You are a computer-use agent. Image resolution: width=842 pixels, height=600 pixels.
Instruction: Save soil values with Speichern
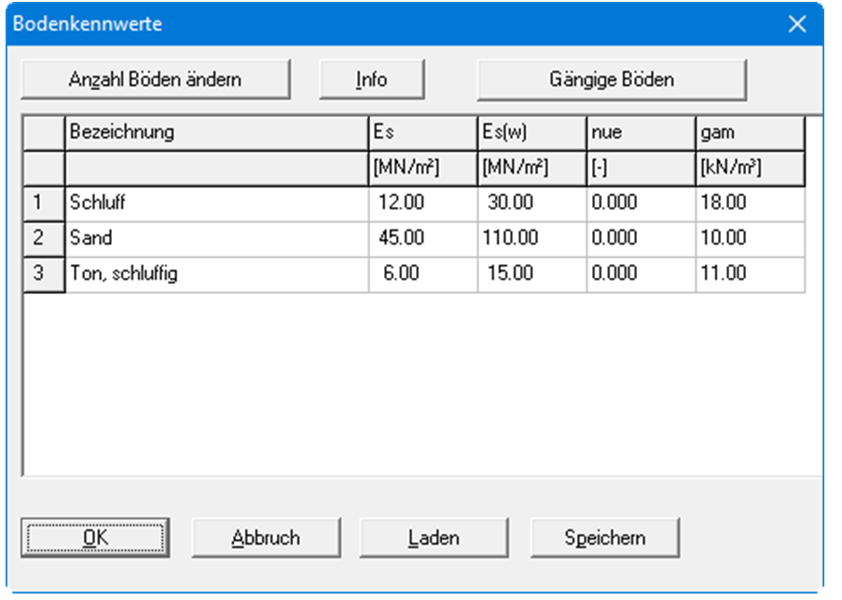coord(604,537)
